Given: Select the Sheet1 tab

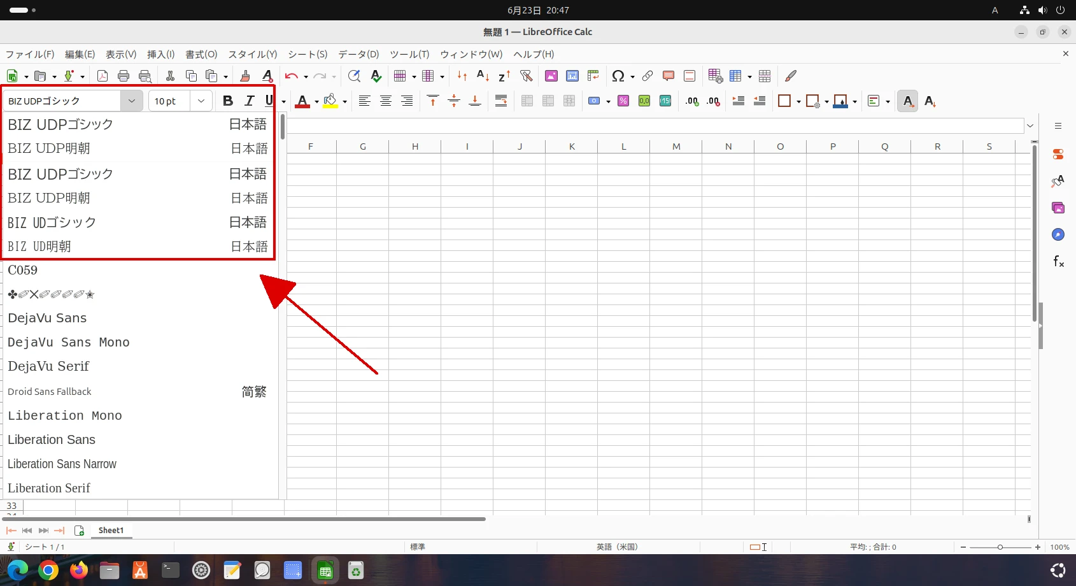Looking at the screenshot, I should pos(111,530).
